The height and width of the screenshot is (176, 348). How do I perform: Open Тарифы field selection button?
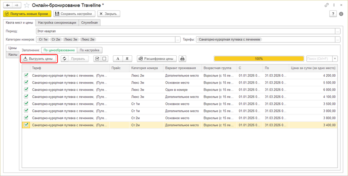click(338, 39)
